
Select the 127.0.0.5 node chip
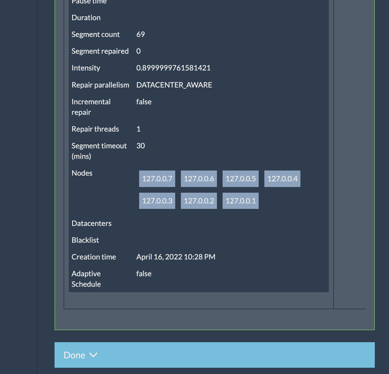[240, 179]
